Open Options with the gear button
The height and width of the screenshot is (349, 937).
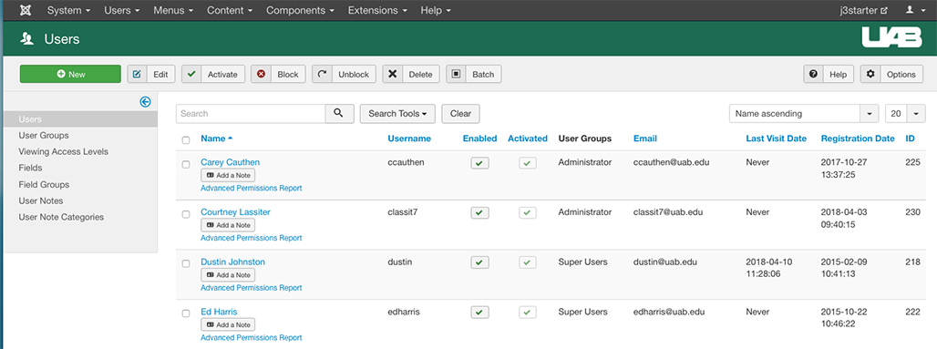tap(891, 74)
